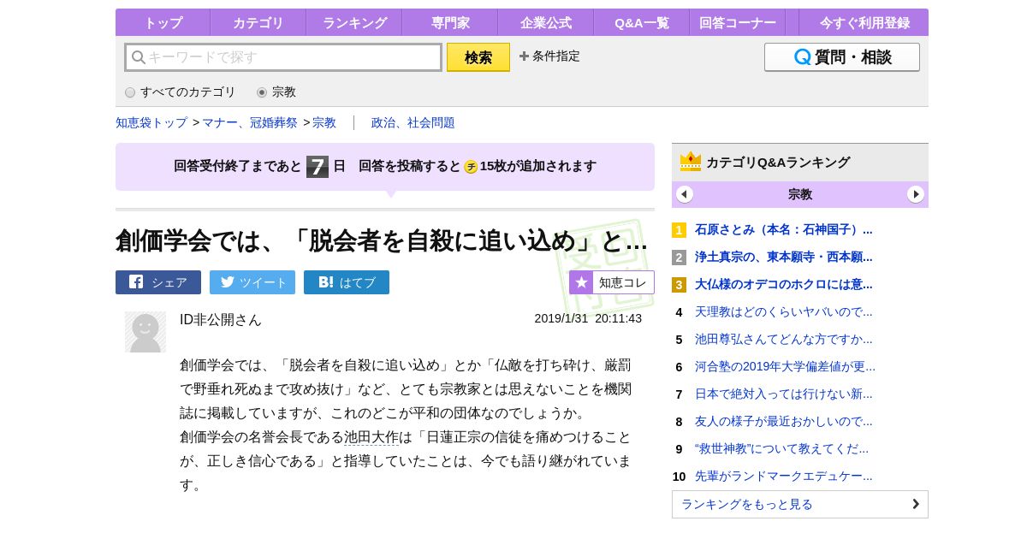Click the coin icon next to 15枚

click(x=471, y=167)
